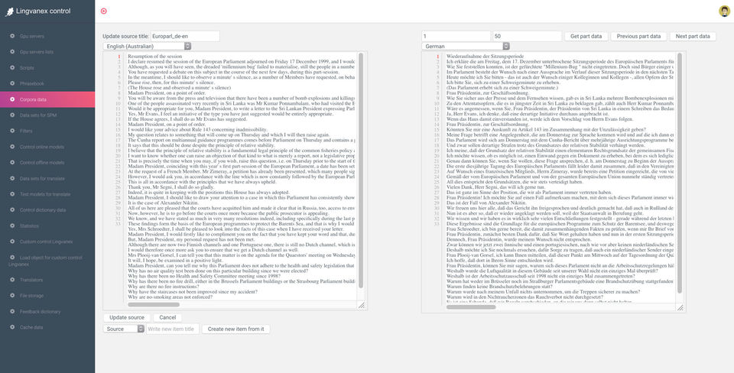
Task: Click the icon beside Phrasebook
Action: click(x=12, y=83)
